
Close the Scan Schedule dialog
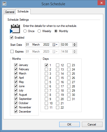coord(102,3)
